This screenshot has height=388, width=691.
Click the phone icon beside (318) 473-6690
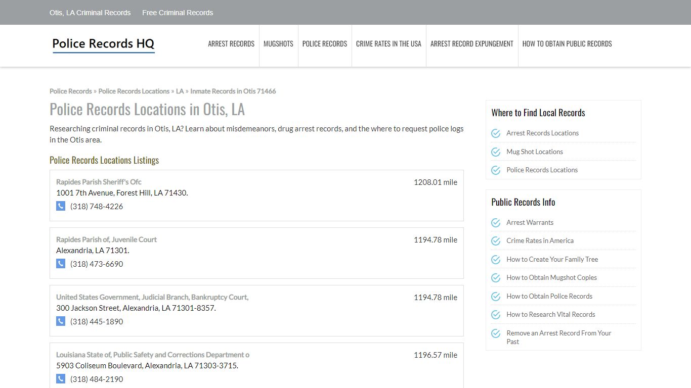[61, 264]
